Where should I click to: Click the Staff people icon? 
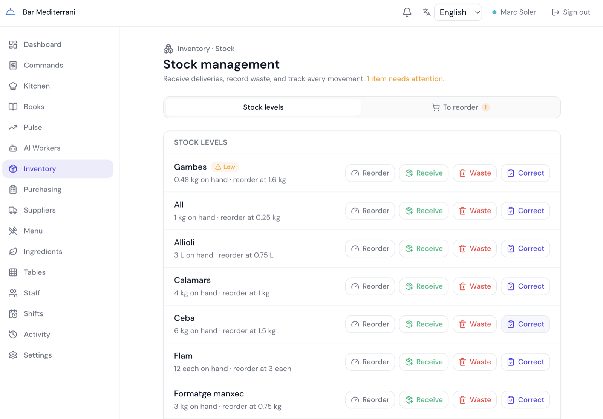coord(13,293)
